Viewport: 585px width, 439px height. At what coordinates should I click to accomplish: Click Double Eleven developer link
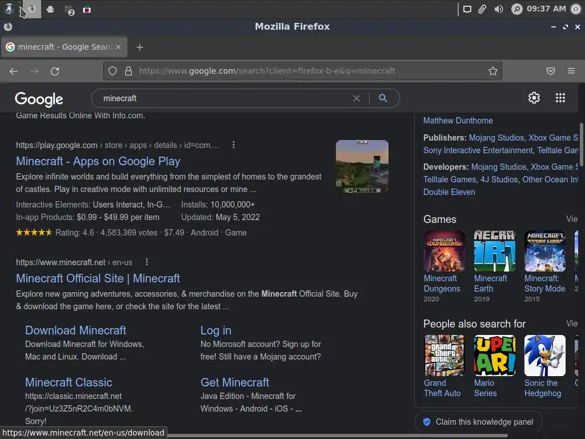tap(449, 192)
